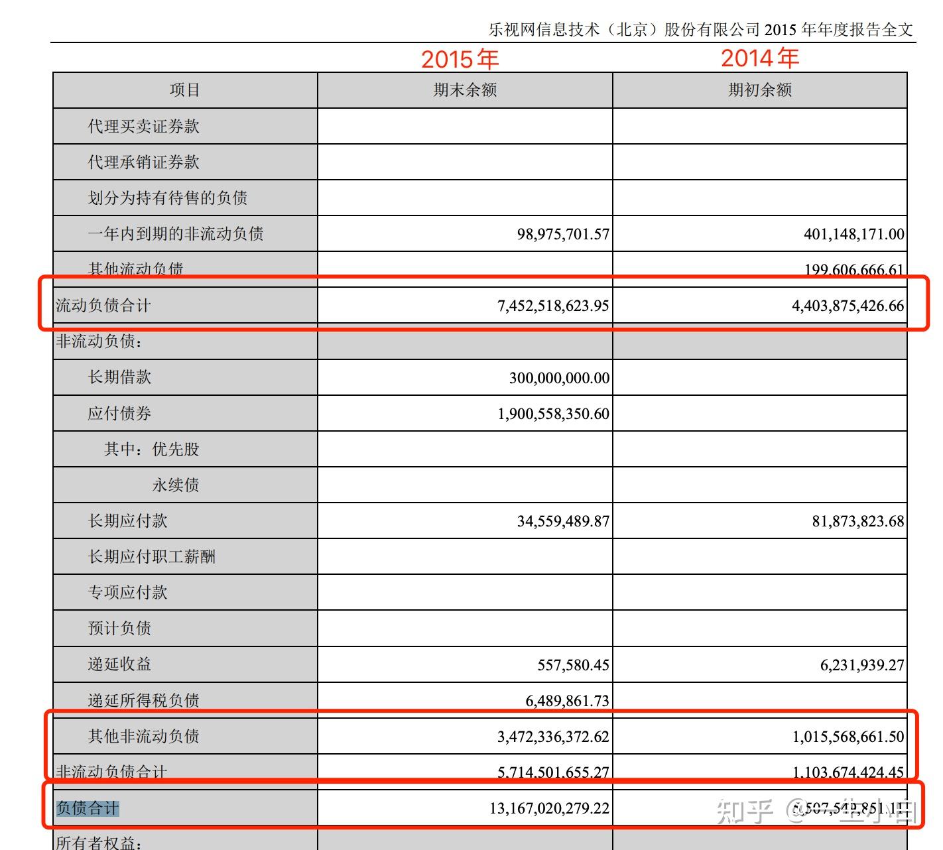
Task: Select the 其他流动负债 row label
Action: pos(135,269)
